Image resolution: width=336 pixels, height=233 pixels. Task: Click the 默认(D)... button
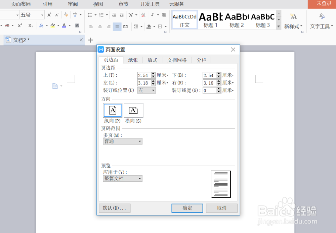click(115, 208)
